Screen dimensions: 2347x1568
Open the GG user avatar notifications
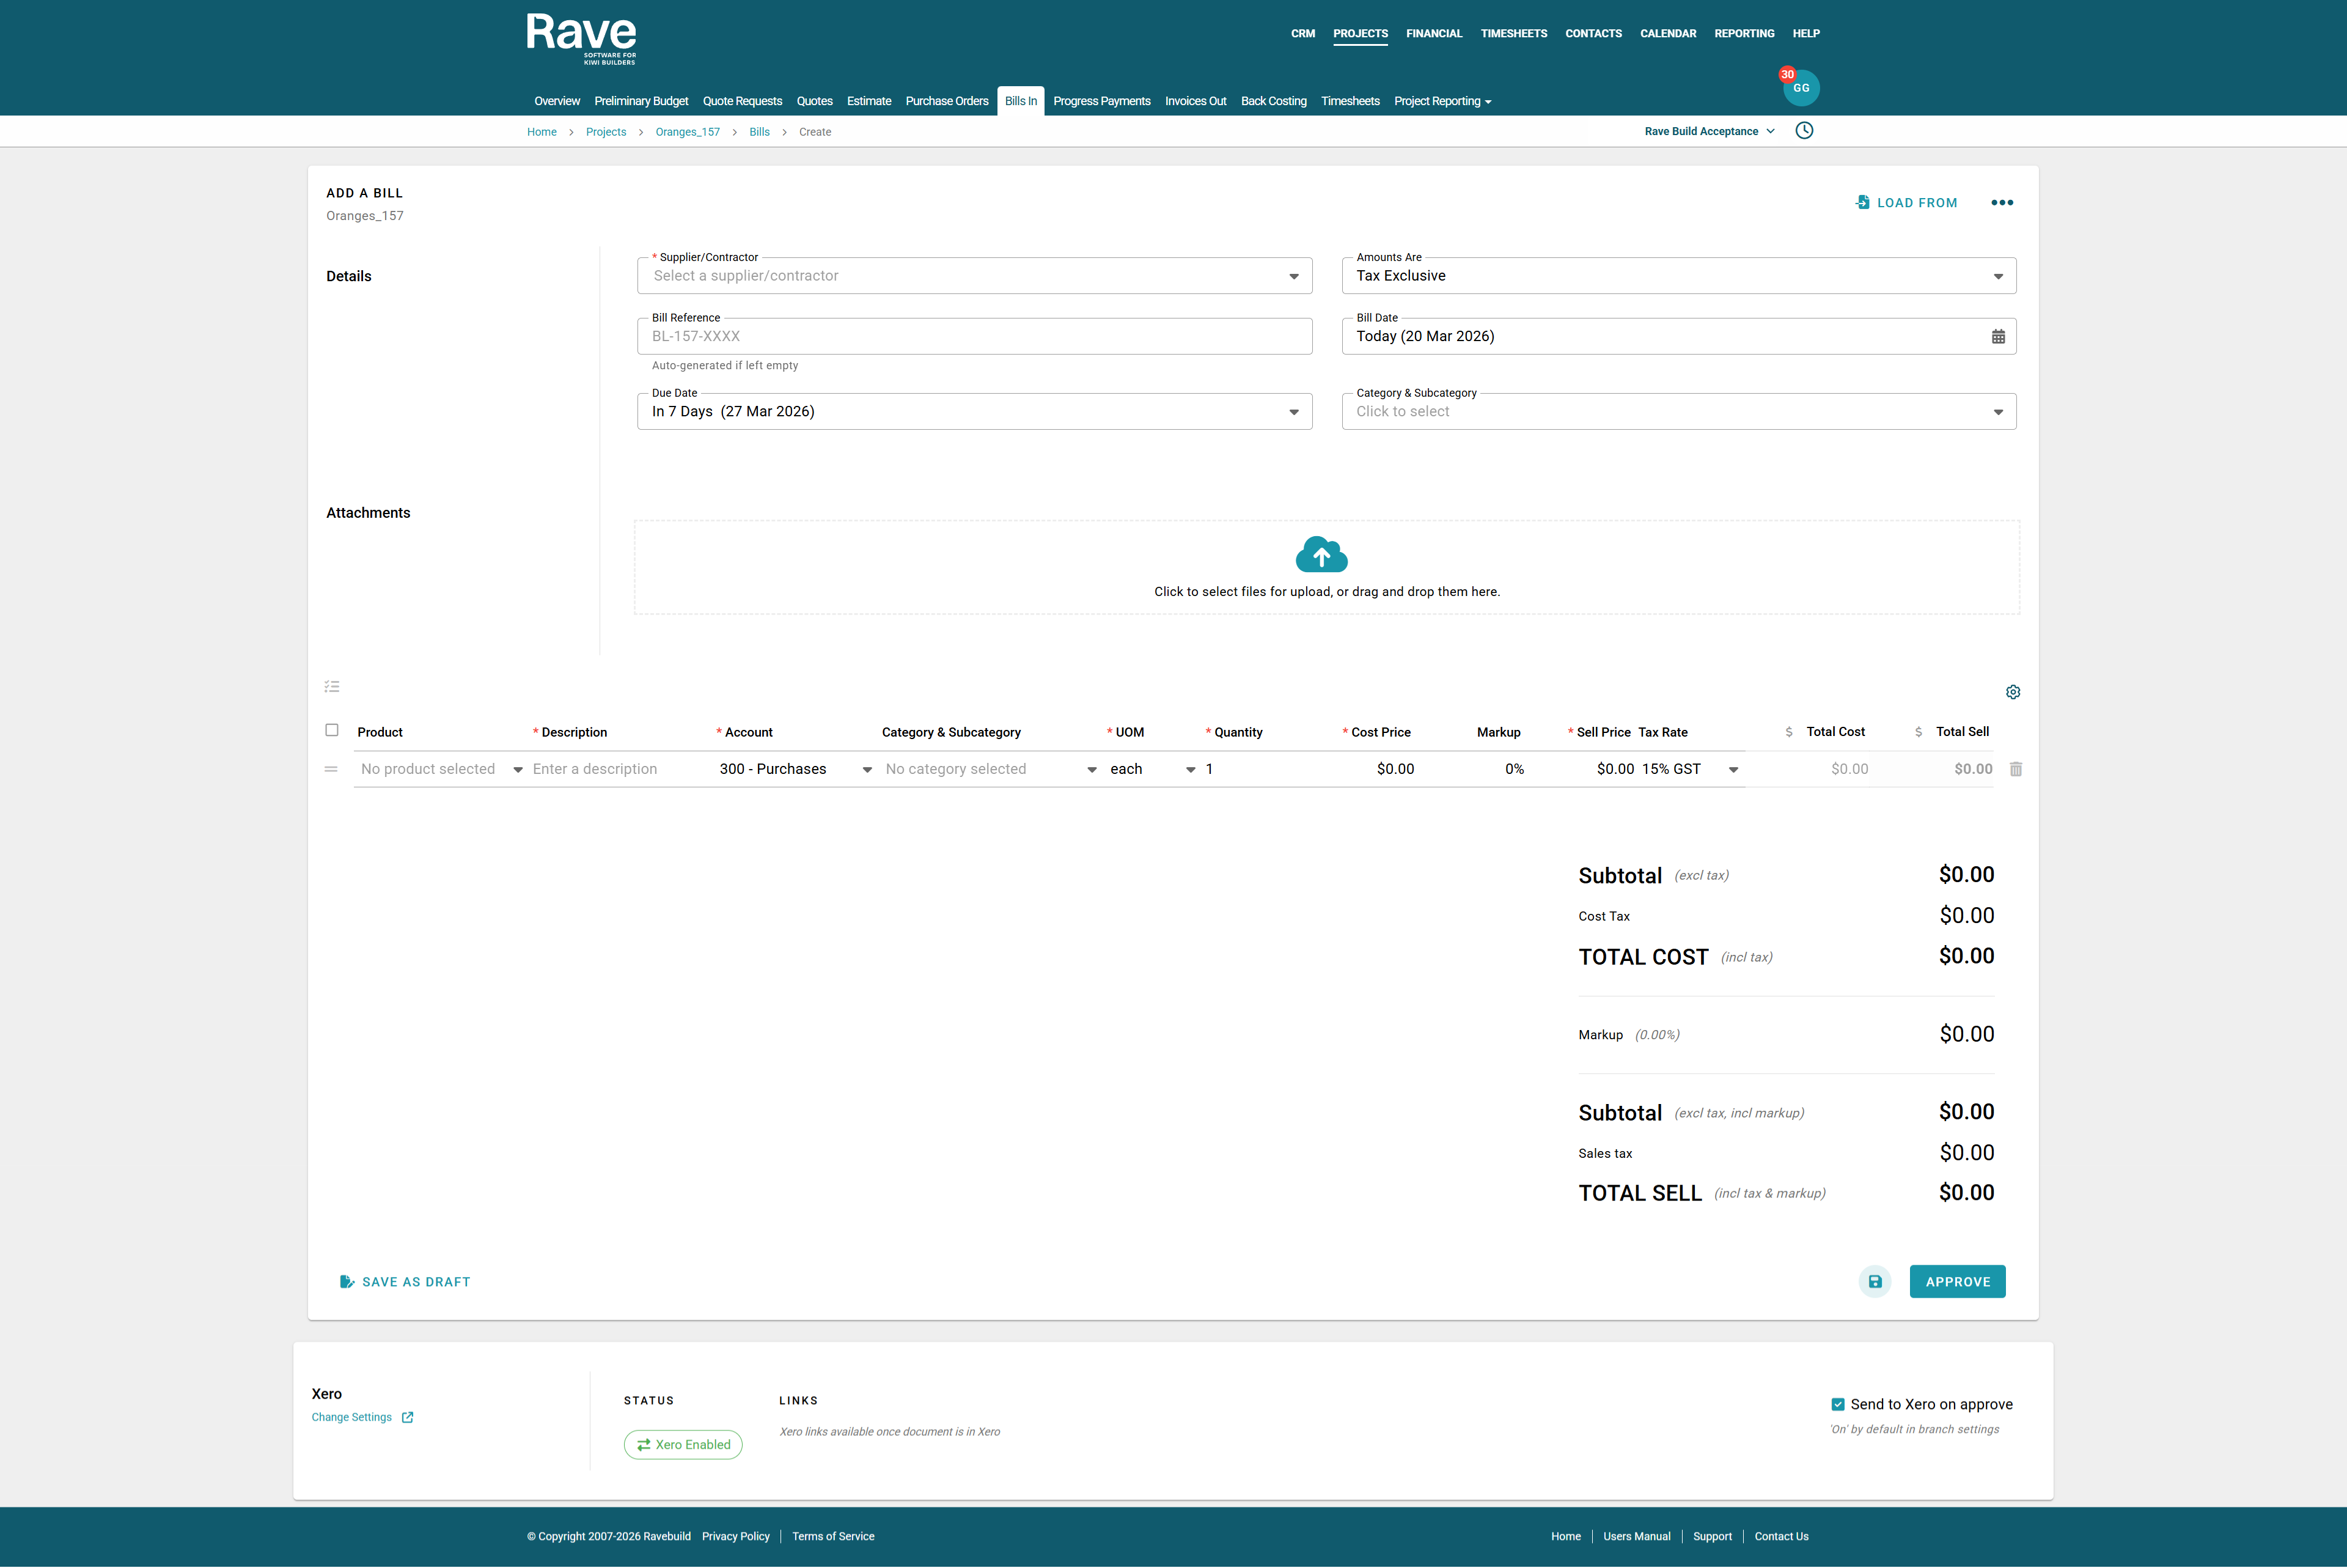pos(1801,88)
